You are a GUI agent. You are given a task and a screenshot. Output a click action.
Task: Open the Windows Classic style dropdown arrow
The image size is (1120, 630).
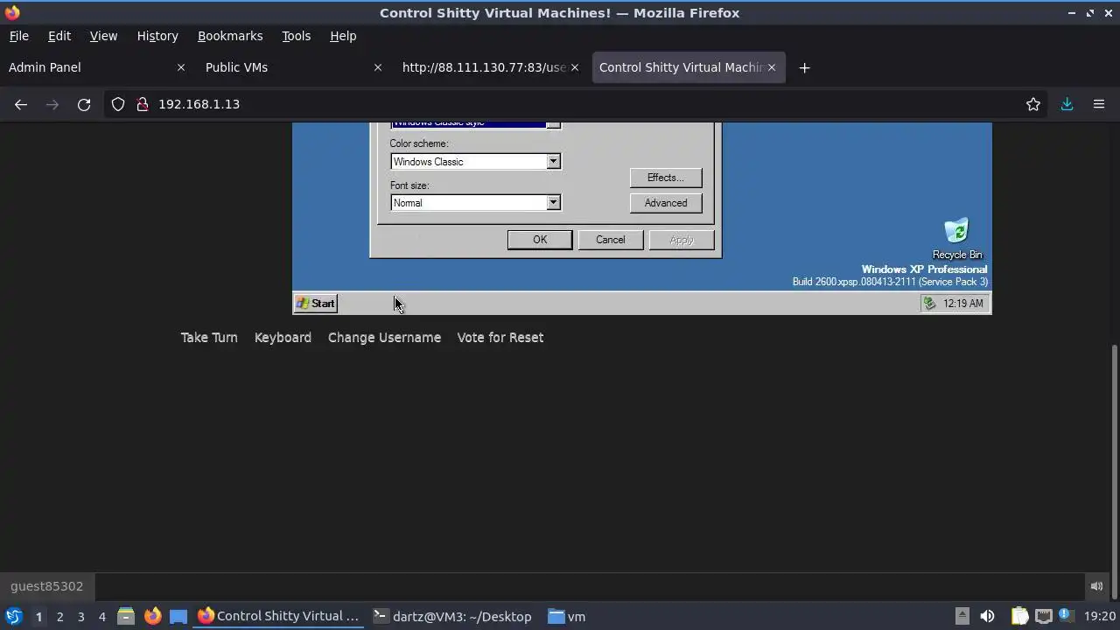coord(553,125)
